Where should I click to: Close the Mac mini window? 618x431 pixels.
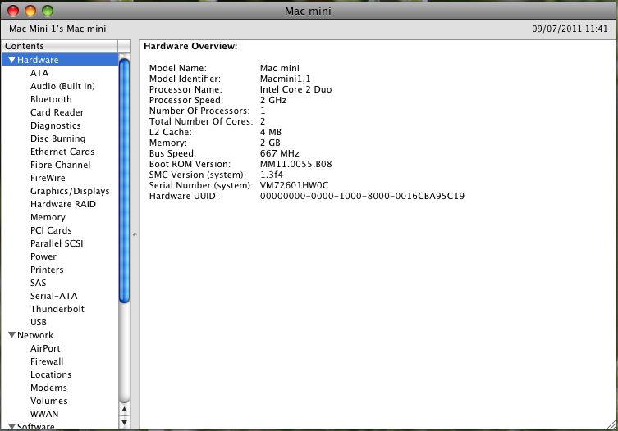click(13, 11)
